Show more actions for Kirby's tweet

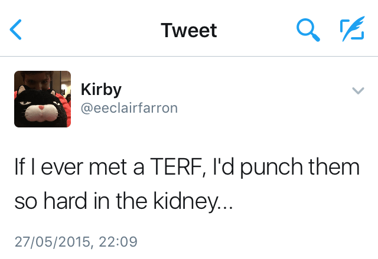(x=358, y=91)
